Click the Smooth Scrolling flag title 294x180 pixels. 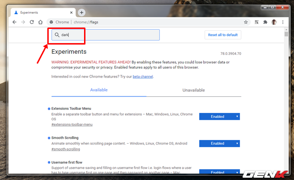65,138
